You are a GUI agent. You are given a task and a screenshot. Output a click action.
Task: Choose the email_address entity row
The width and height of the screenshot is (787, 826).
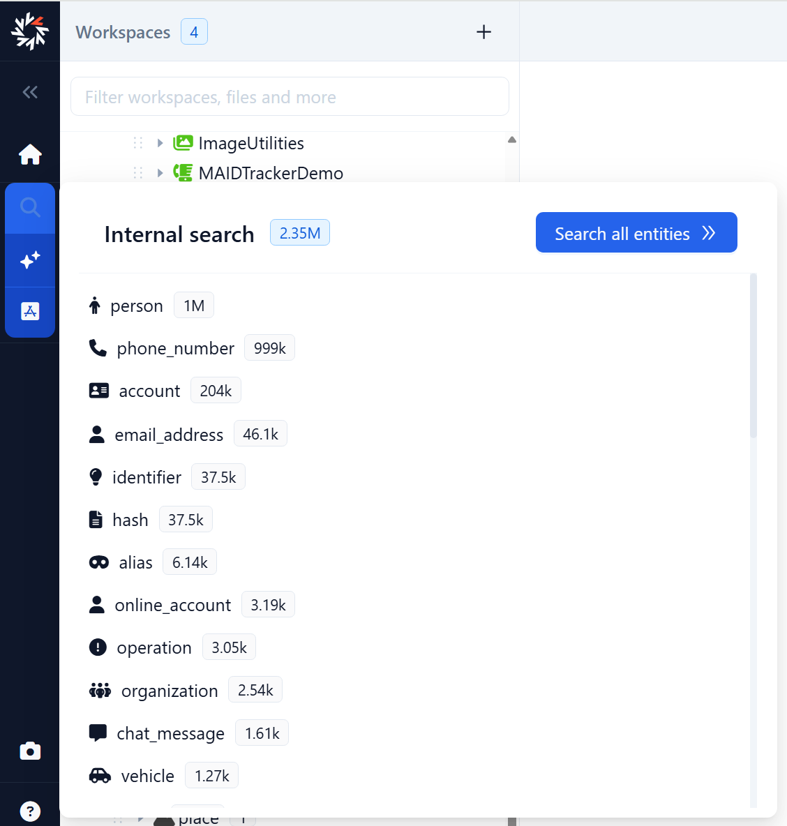[x=169, y=435]
